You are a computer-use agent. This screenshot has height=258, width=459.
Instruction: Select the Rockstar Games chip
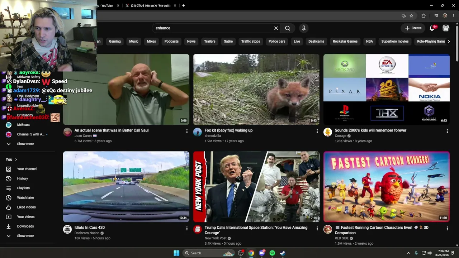pos(345,42)
